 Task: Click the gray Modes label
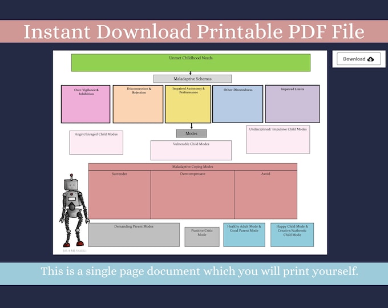tap(192, 133)
